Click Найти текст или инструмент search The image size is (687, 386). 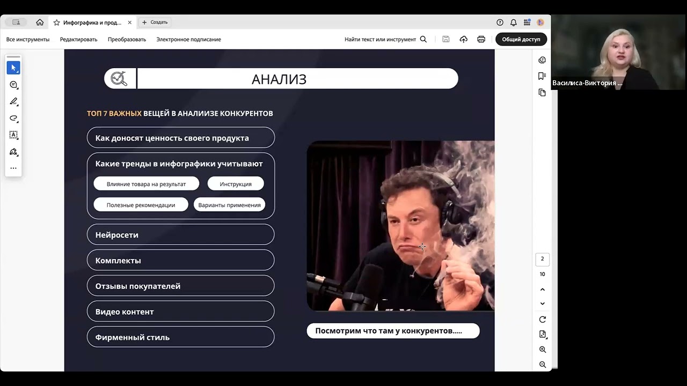click(385, 39)
